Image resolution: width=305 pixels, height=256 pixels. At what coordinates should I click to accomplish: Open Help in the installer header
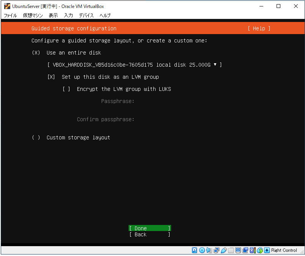pos(259,28)
